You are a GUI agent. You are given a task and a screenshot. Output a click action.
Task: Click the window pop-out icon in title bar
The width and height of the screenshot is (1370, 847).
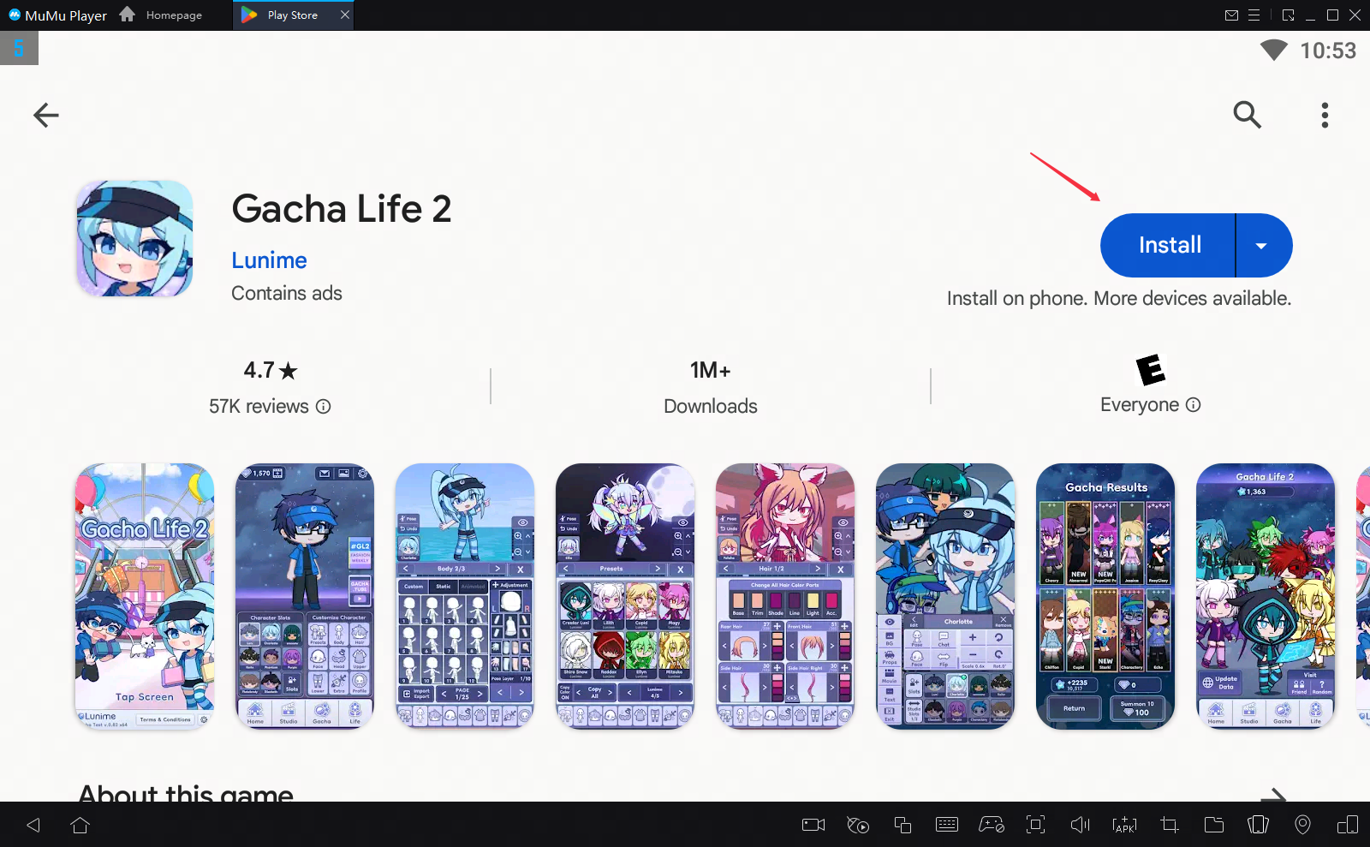(1288, 15)
